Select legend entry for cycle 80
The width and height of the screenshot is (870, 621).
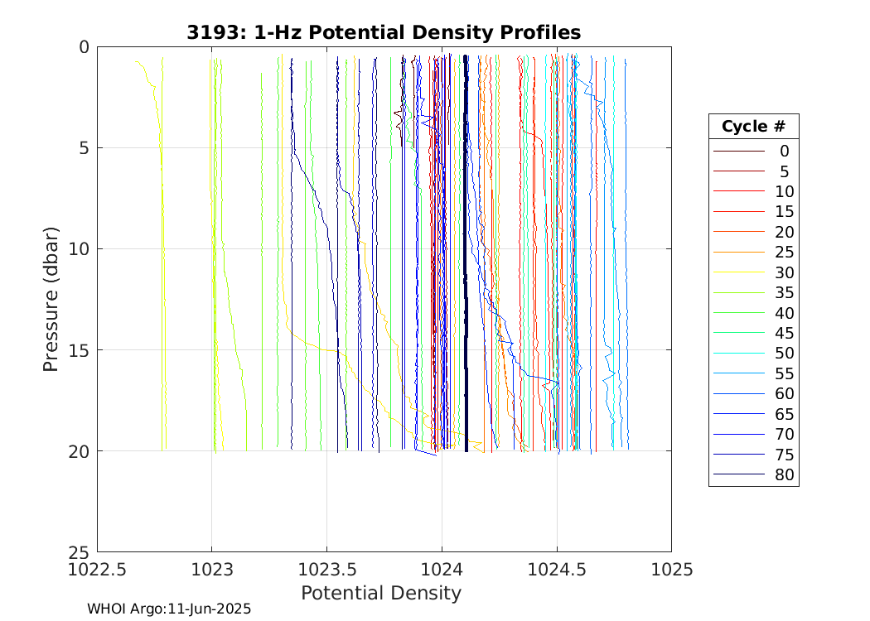(x=753, y=474)
